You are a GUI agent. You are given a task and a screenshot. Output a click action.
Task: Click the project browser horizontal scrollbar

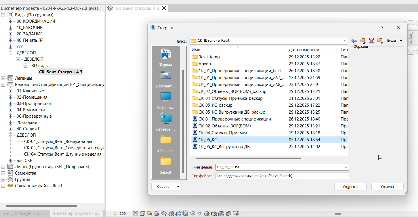click(x=41, y=206)
